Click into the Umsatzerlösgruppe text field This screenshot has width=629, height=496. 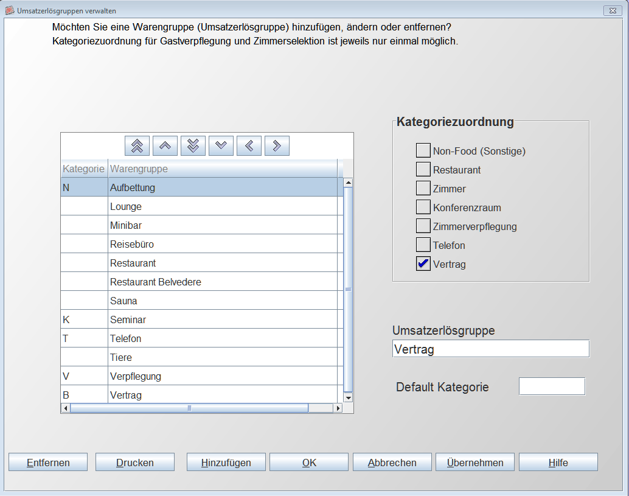coord(491,349)
